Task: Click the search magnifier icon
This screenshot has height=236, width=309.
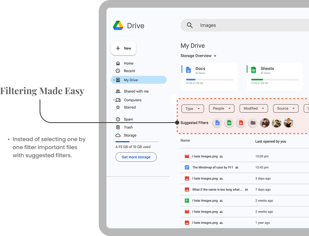Action: [x=189, y=25]
